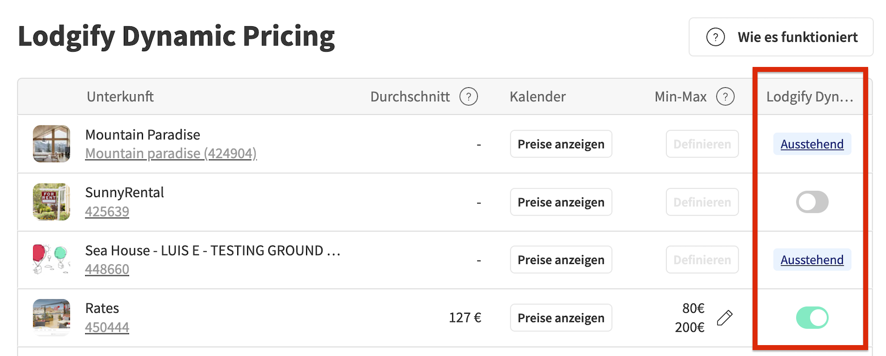Screen dimensions: 886x356
Task: Open the Ausstehend link for Mountain Paradise
Action: coord(812,144)
